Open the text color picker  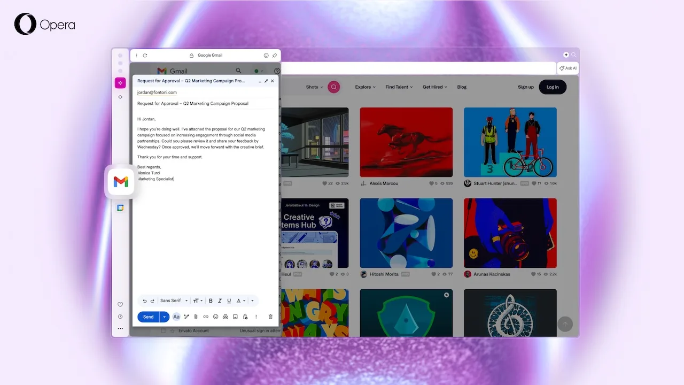(240, 301)
